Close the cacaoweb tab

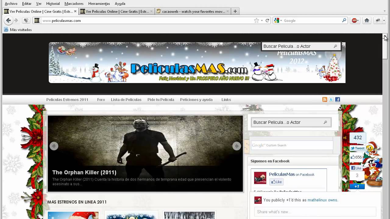click(228, 11)
